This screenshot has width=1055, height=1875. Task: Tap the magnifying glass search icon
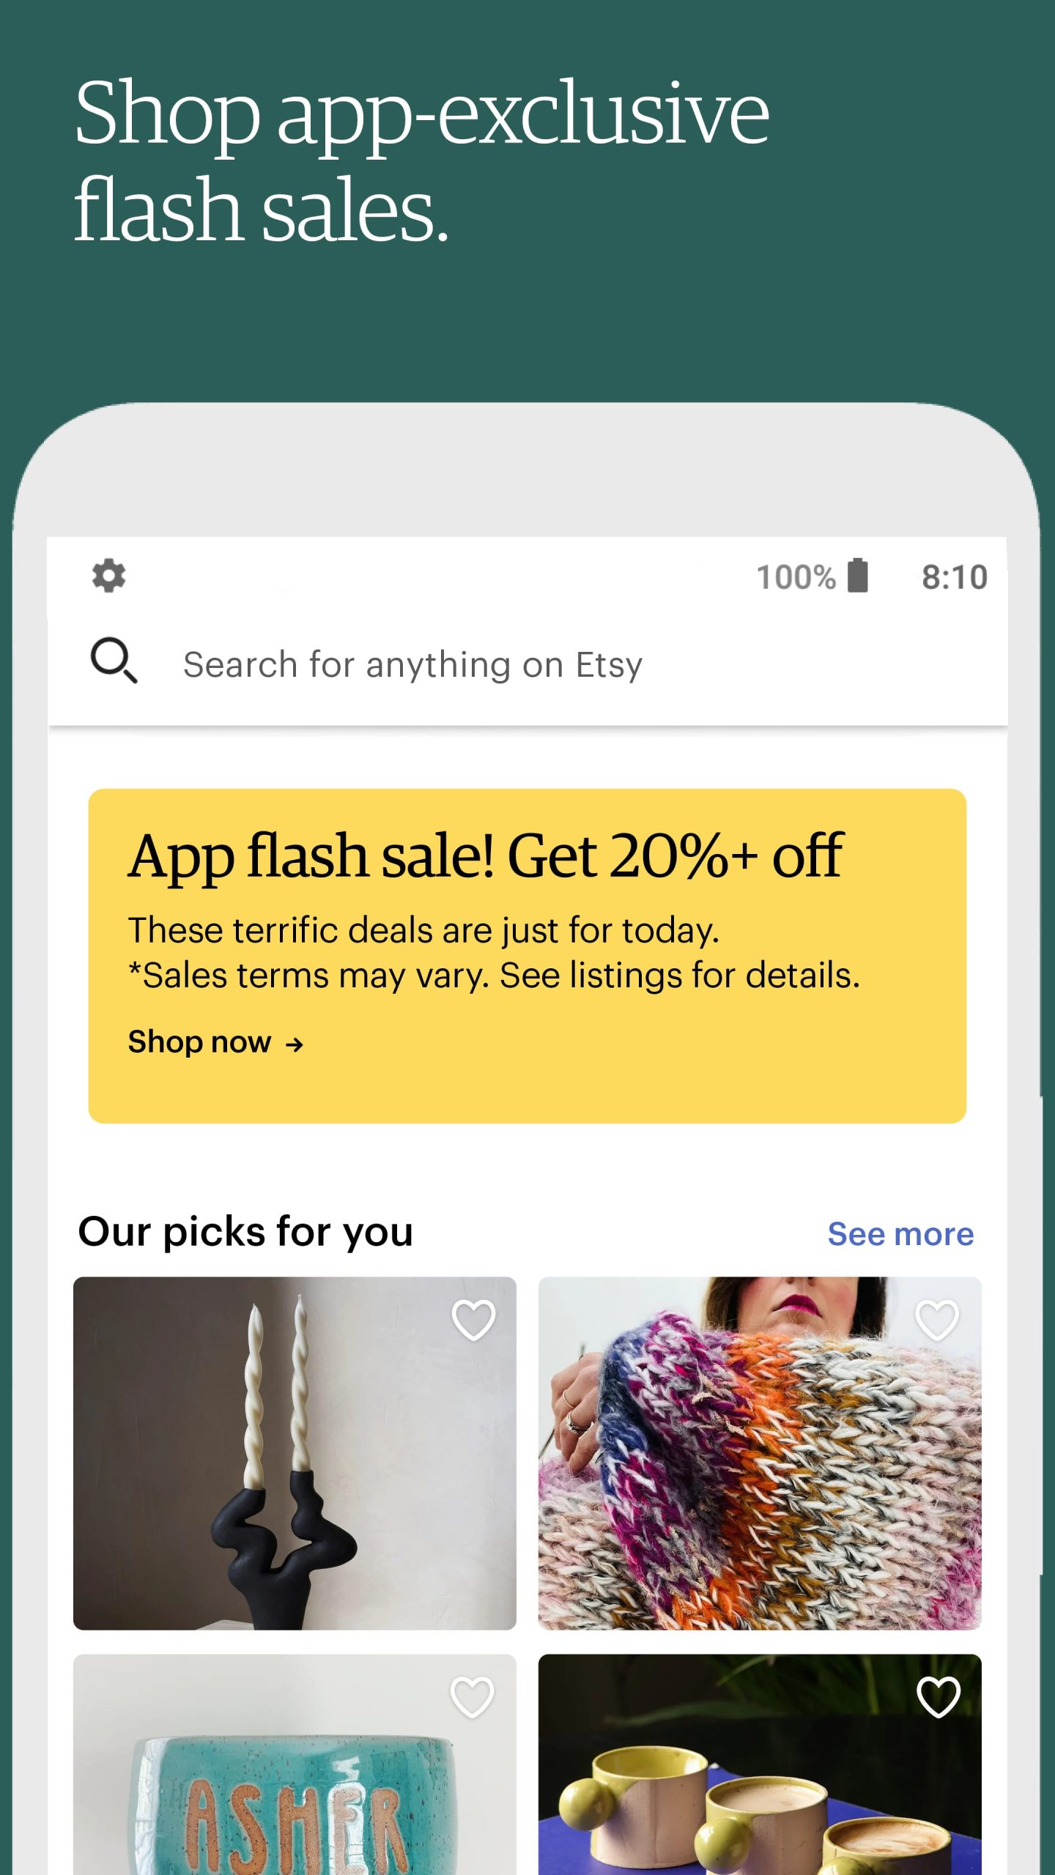(x=114, y=660)
